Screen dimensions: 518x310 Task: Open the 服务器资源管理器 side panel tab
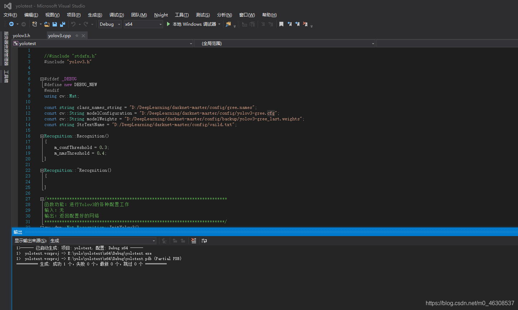tap(6, 49)
